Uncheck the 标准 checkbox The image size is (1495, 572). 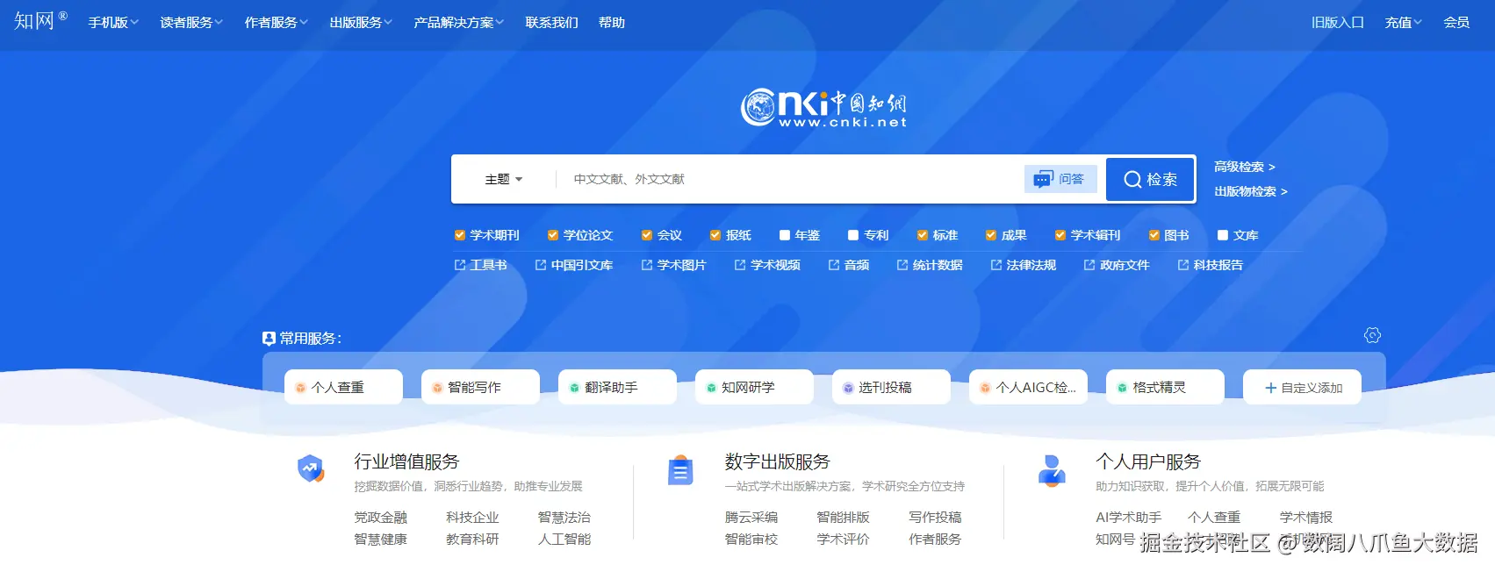click(x=923, y=235)
